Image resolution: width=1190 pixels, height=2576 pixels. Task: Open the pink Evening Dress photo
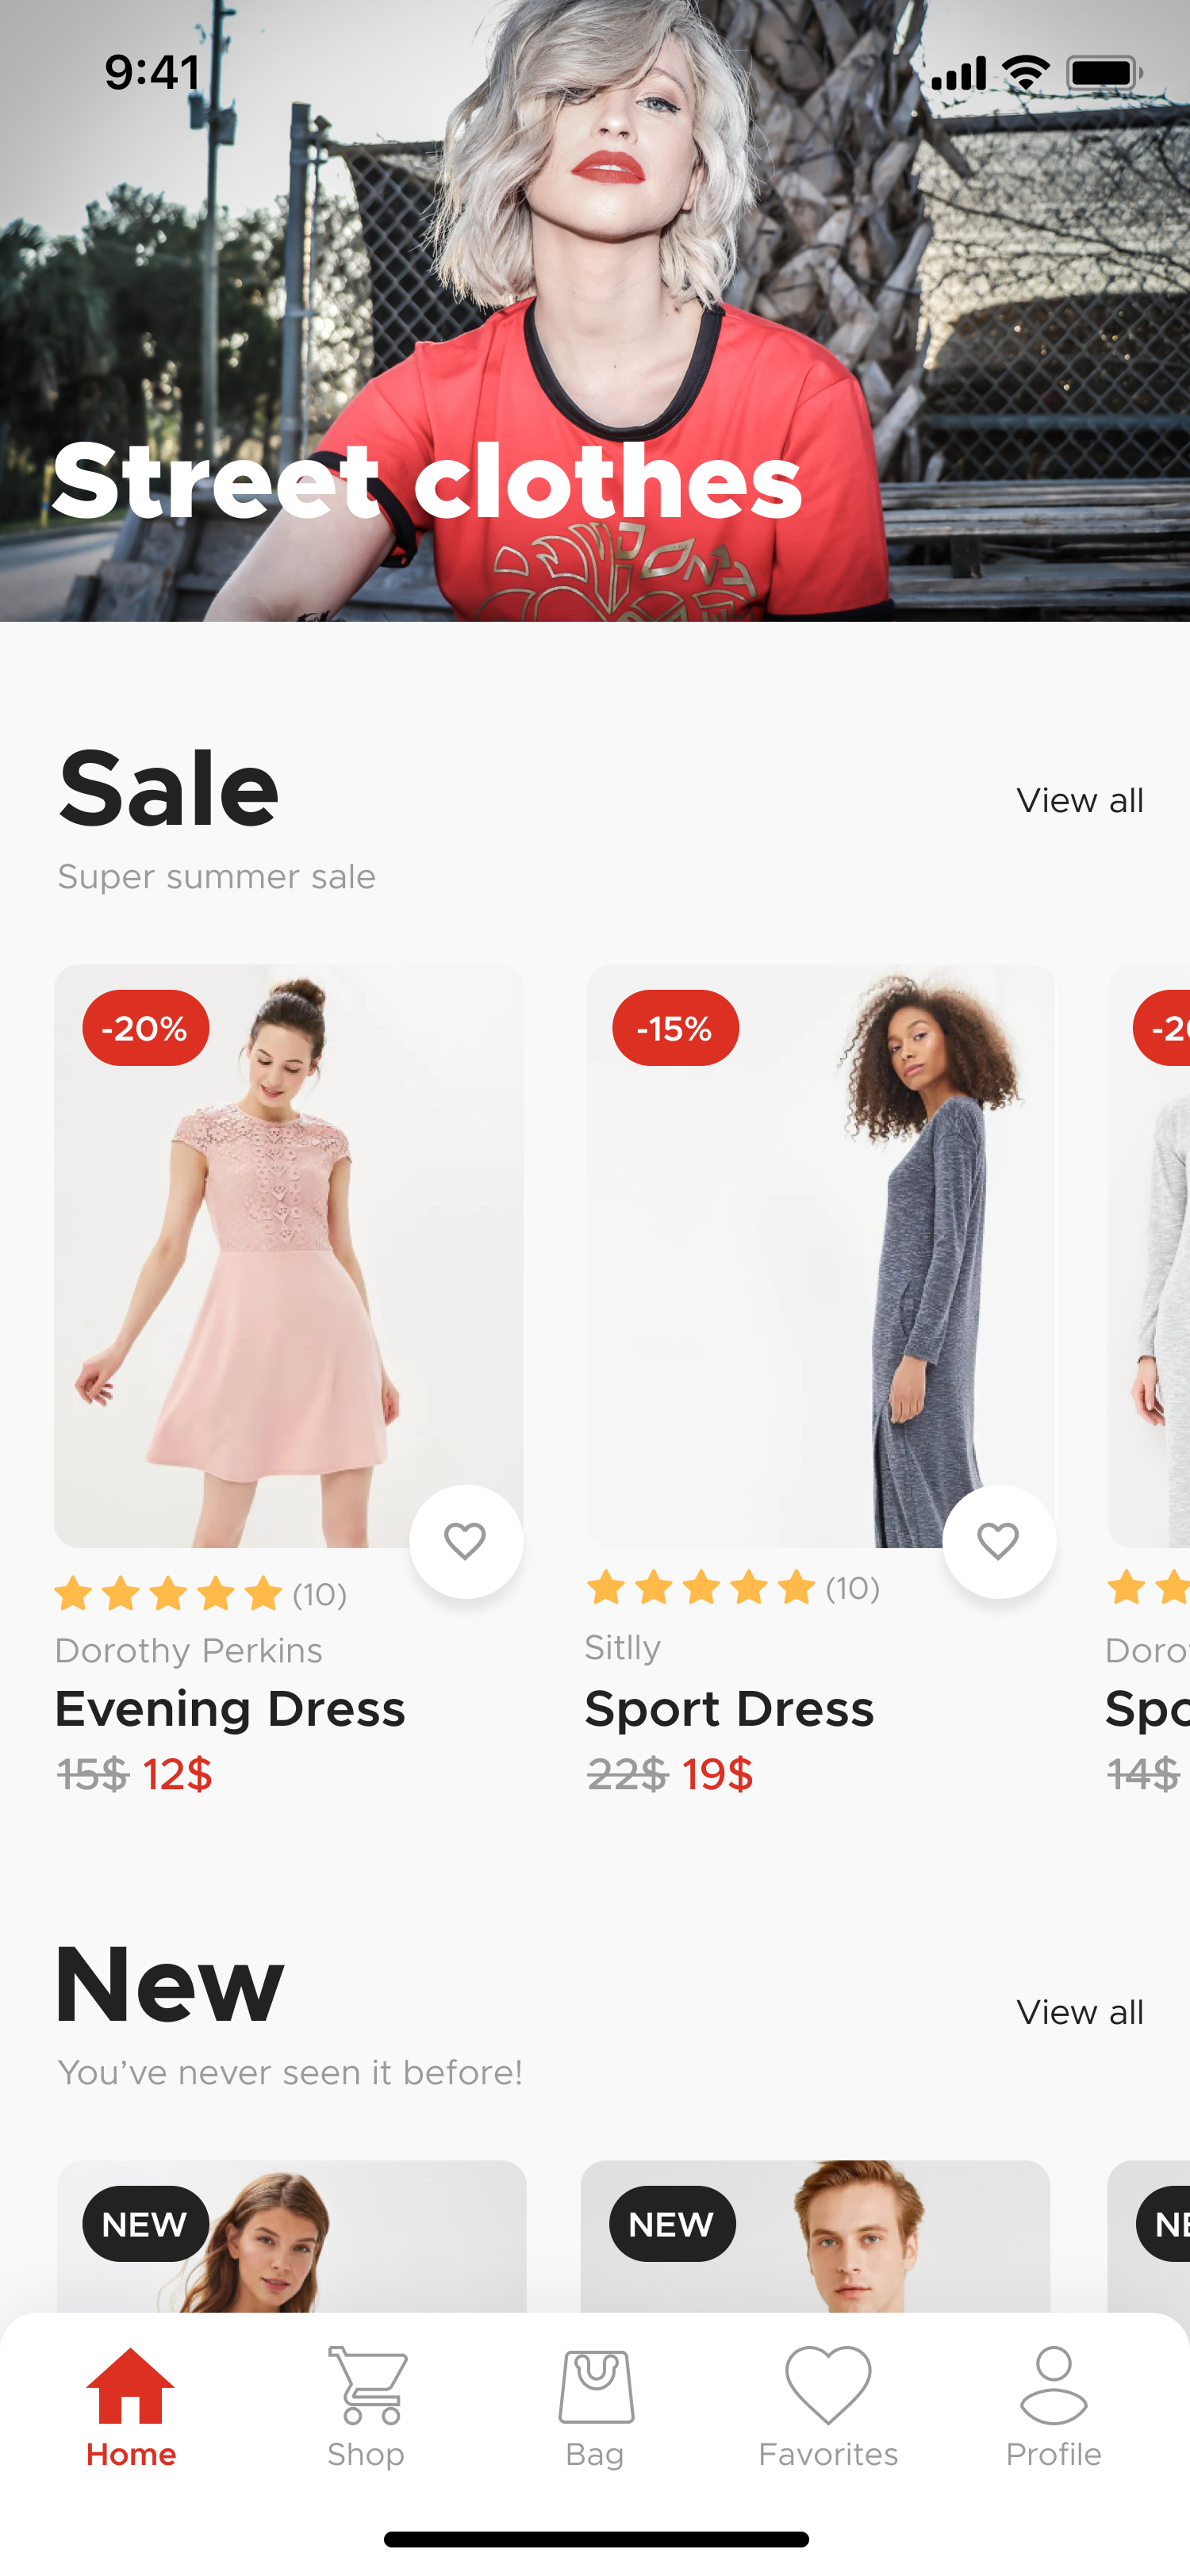click(288, 1256)
